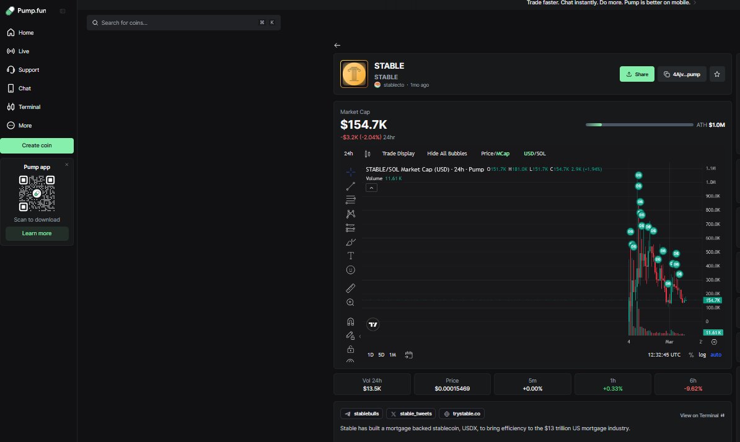The image size is (740, 442).
Task: Click the Create coin button
Action: [x=37, y=145]
